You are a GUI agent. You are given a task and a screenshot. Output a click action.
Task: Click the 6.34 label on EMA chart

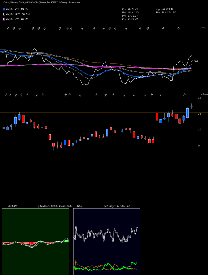[194, 61]
